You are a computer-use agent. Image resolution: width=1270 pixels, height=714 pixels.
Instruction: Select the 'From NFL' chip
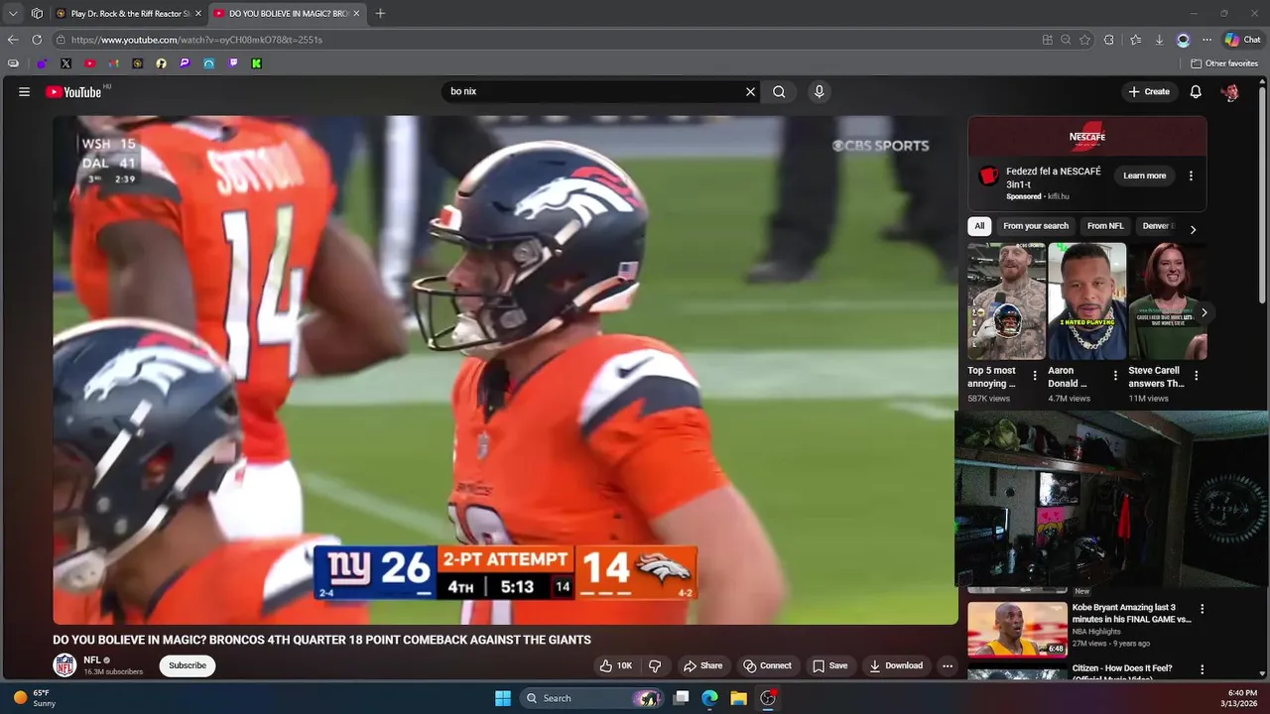coord(1105,226)
